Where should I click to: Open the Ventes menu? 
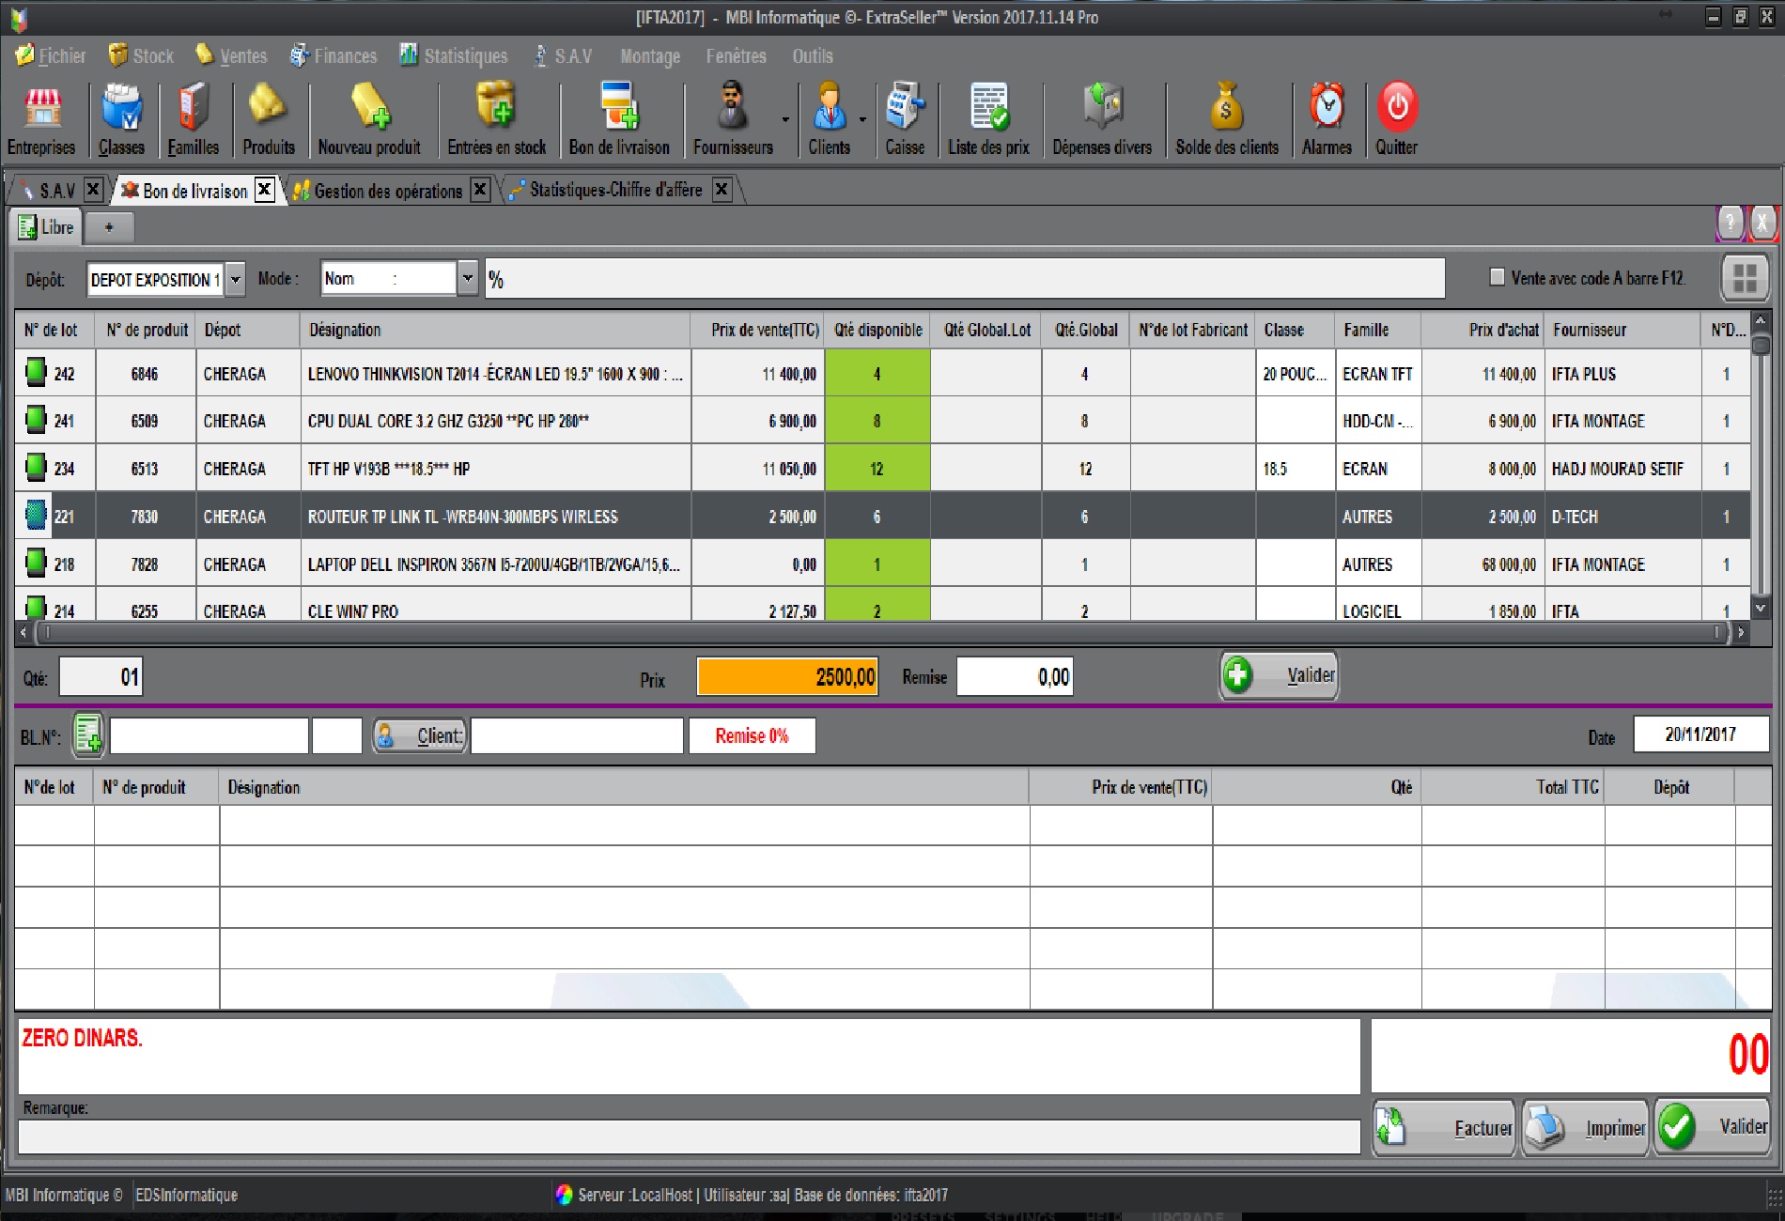pos(231,55)
